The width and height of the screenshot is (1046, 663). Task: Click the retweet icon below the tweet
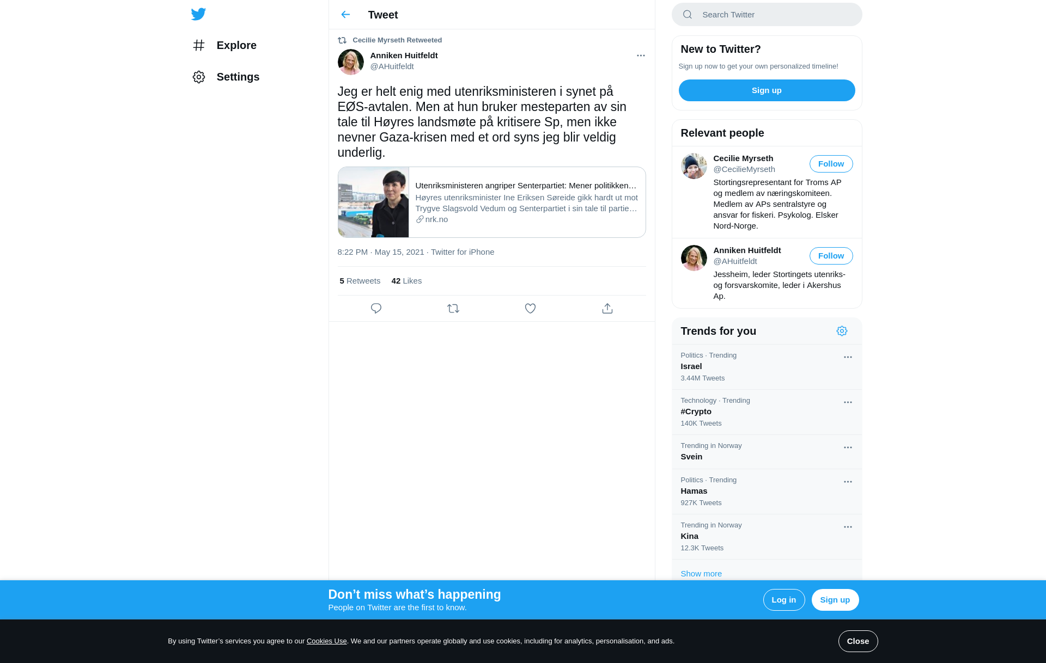[453, 309]
